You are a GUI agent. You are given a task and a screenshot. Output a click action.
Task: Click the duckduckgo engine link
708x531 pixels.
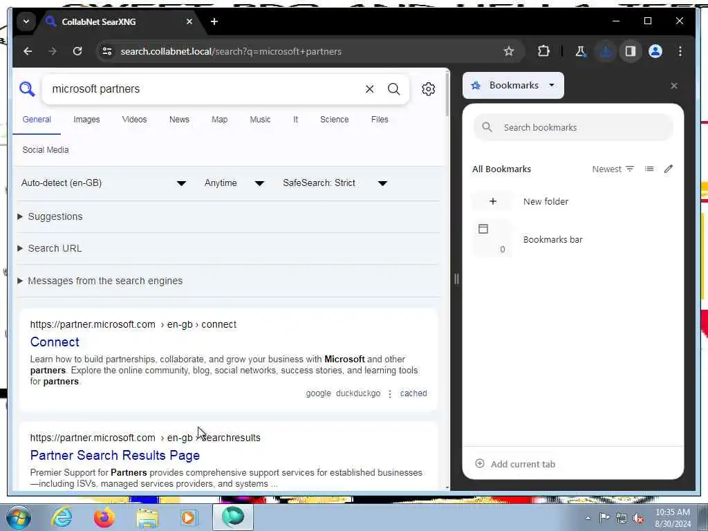click(358, 393)
